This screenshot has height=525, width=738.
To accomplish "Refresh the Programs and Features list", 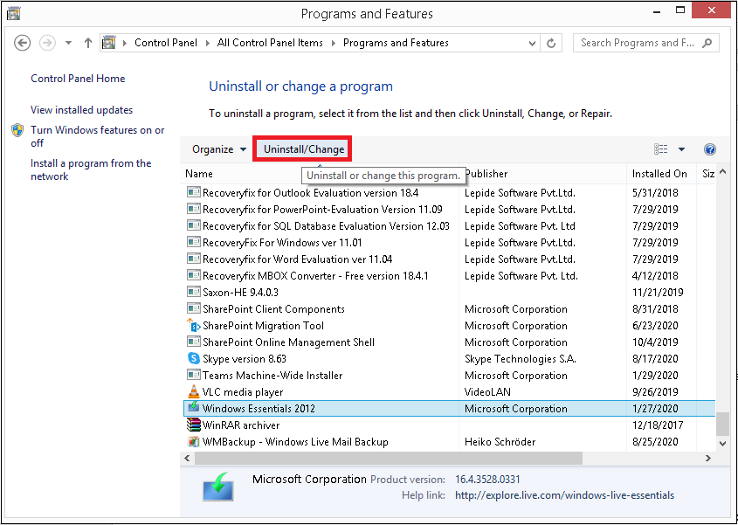I will point(551,43).
